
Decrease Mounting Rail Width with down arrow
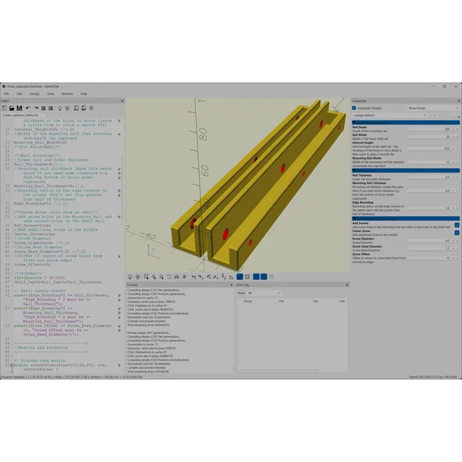(x=458, y=163)
